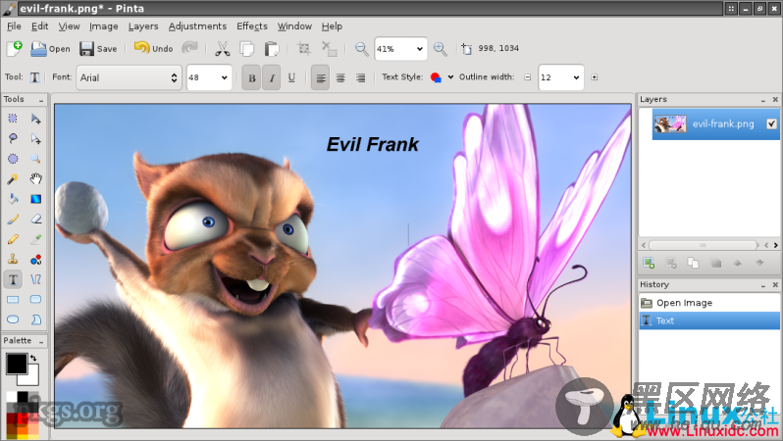783x441 pixels.
Task: Open the Effects menu
Action: (252, 26)
